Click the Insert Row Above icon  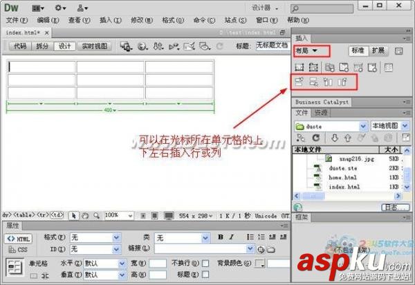pyautogui.click(x=299, y=82)
